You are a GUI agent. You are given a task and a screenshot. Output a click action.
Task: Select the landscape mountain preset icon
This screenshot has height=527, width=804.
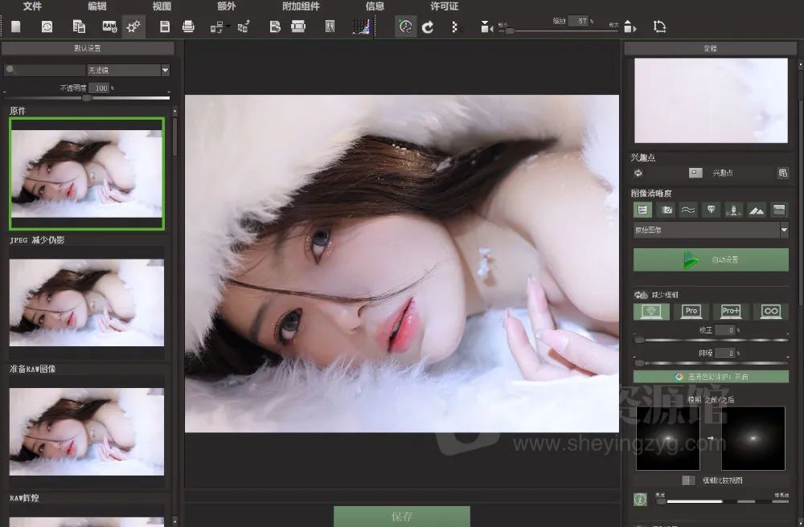click(756, 210)
